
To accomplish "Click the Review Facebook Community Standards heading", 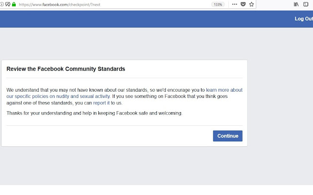I will (66, 69).
